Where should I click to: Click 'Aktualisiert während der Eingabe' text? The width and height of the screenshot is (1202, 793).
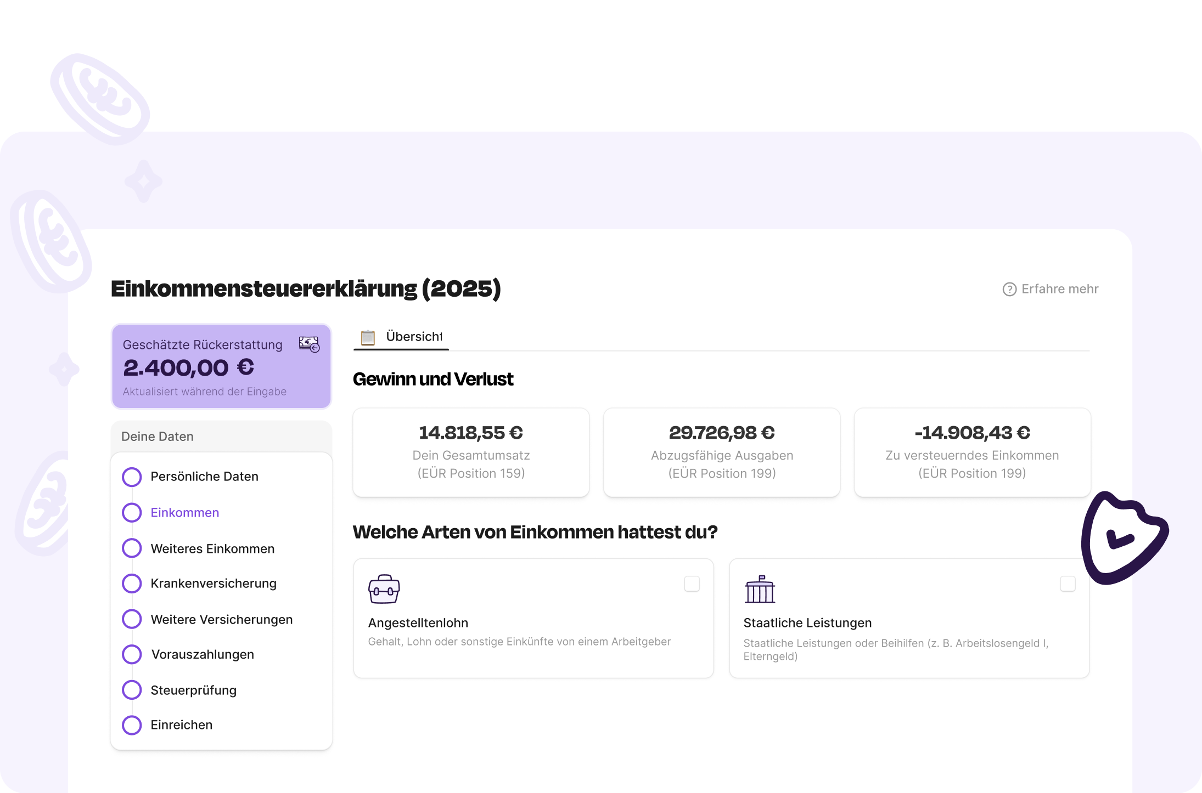click(x=205, y=392)
